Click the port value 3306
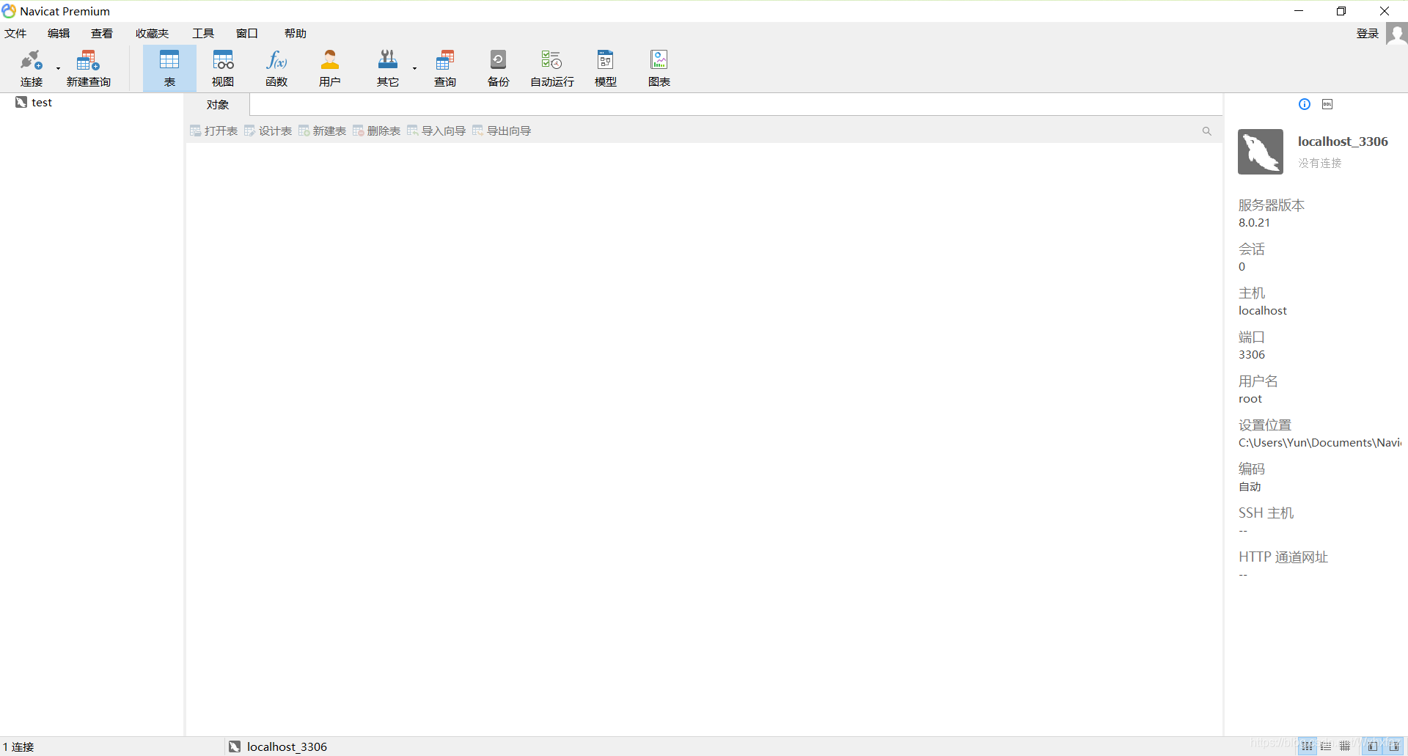This screenshot has height=756, width=1408. [1252, 355]
